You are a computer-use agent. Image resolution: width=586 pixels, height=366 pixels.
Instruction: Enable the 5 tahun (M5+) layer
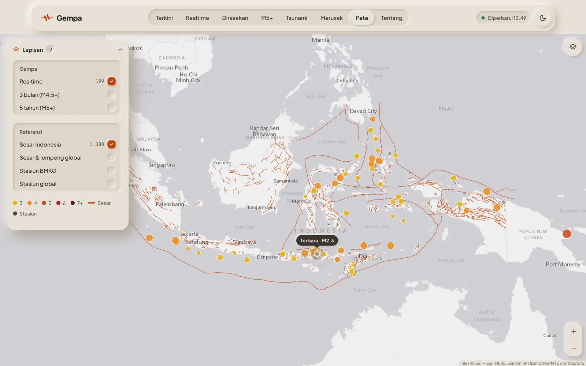click(111, 108)
